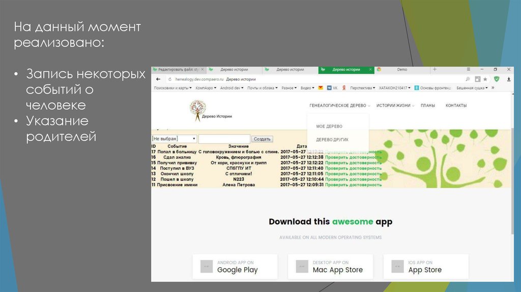This screenshot has width=521, height=292.
Task: Expand the КомпАэро bookmark folder
Action: point(206,88)
